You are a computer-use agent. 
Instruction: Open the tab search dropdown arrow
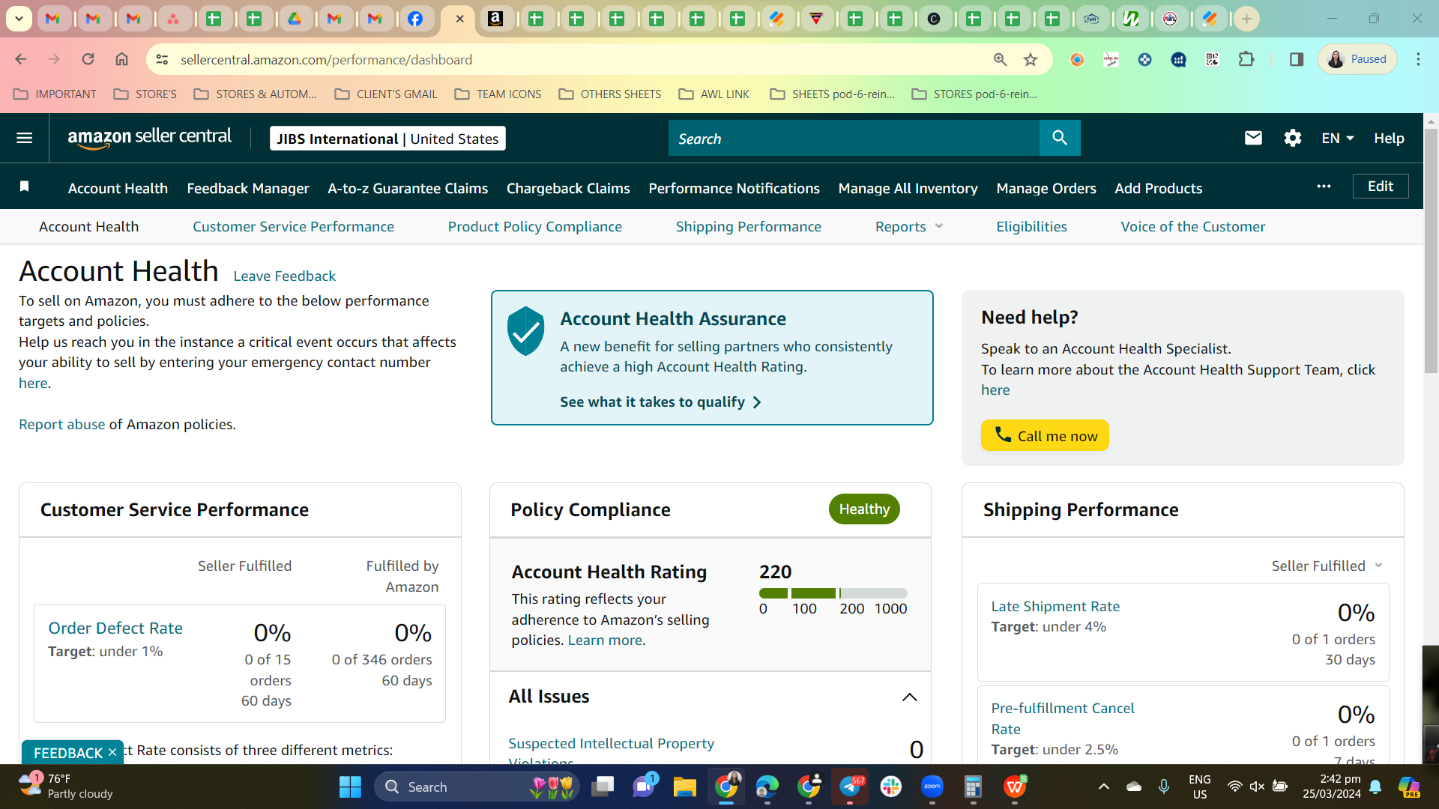(19, 19)
